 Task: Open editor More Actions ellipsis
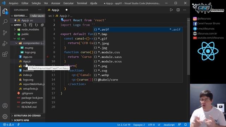click(x=185, y=10)
